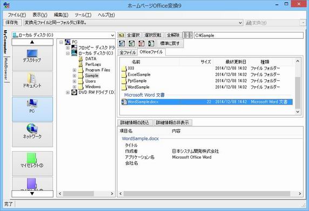This screenshot has height=211, width=309.
Task: Open the ヘルプ(H) menu
Action: click(106, 15)
